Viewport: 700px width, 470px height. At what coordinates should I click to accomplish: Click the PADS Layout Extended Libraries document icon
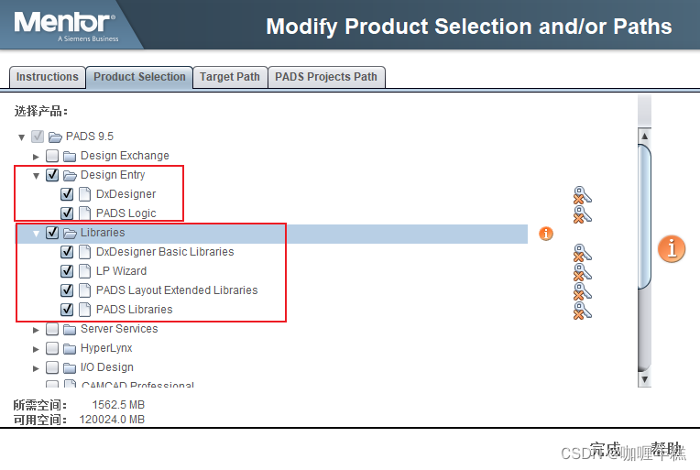point(84,290)
